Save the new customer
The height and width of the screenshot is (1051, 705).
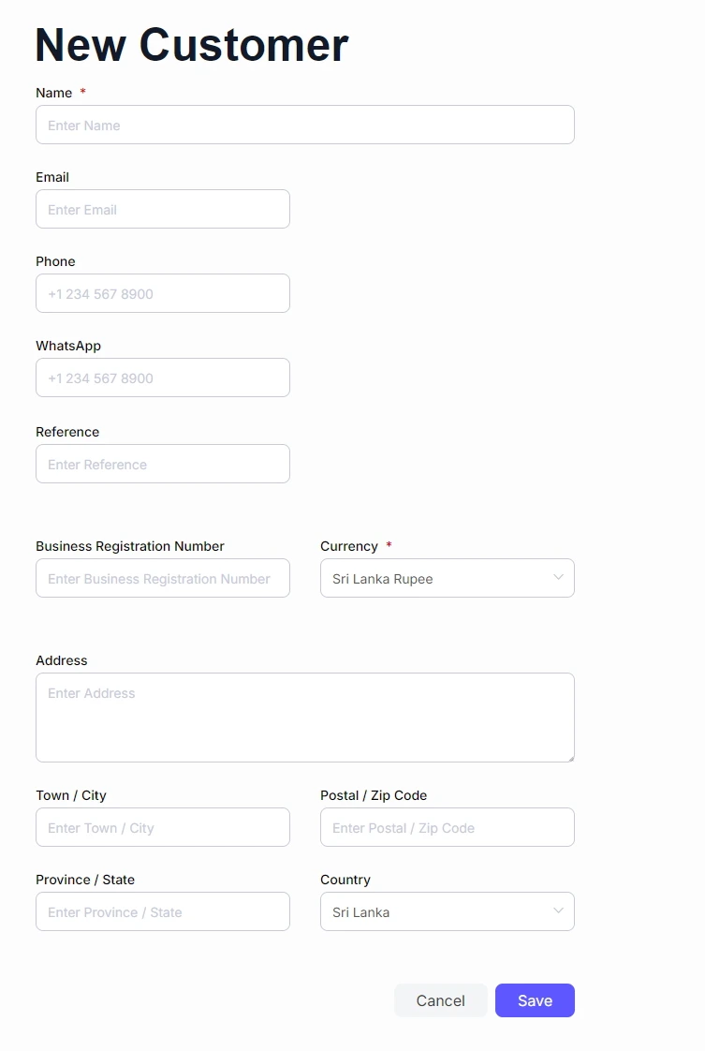[535, 1000]
